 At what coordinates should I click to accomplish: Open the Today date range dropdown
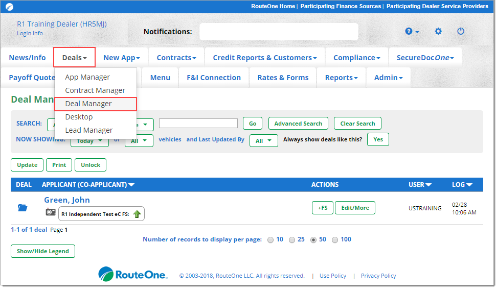click(x=89, y=142)
